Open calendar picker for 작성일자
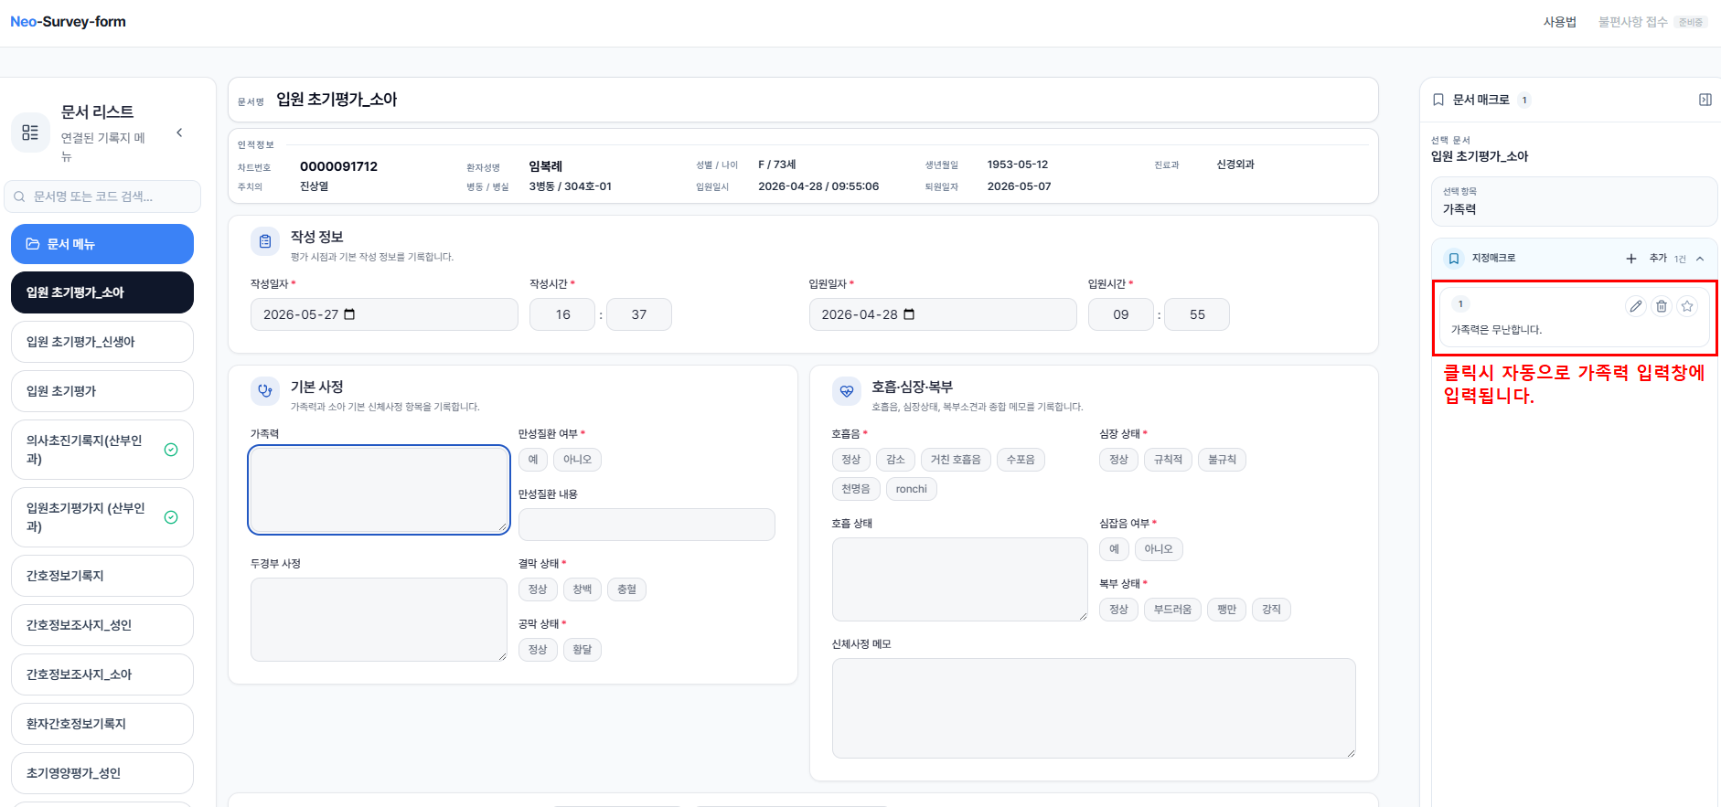1721x807 pixels. click(349, 314)
